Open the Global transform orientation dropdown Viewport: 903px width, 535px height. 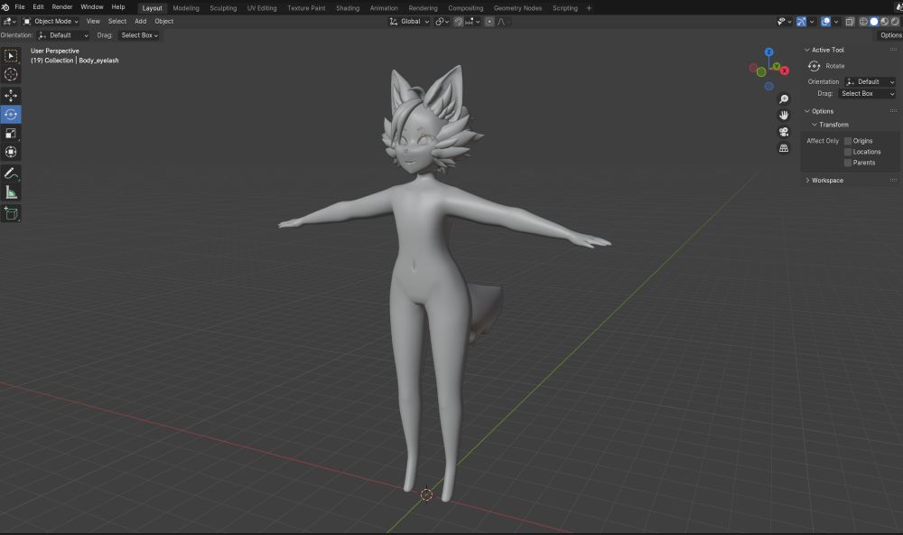[410, 21]
